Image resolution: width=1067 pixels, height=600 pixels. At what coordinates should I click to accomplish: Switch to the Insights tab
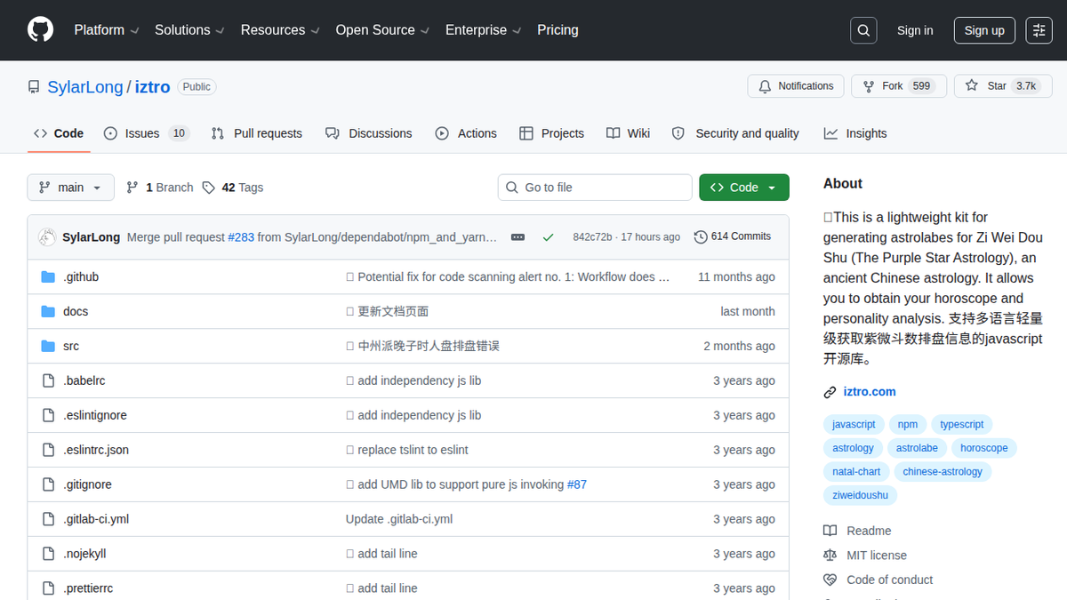[855, 133]
